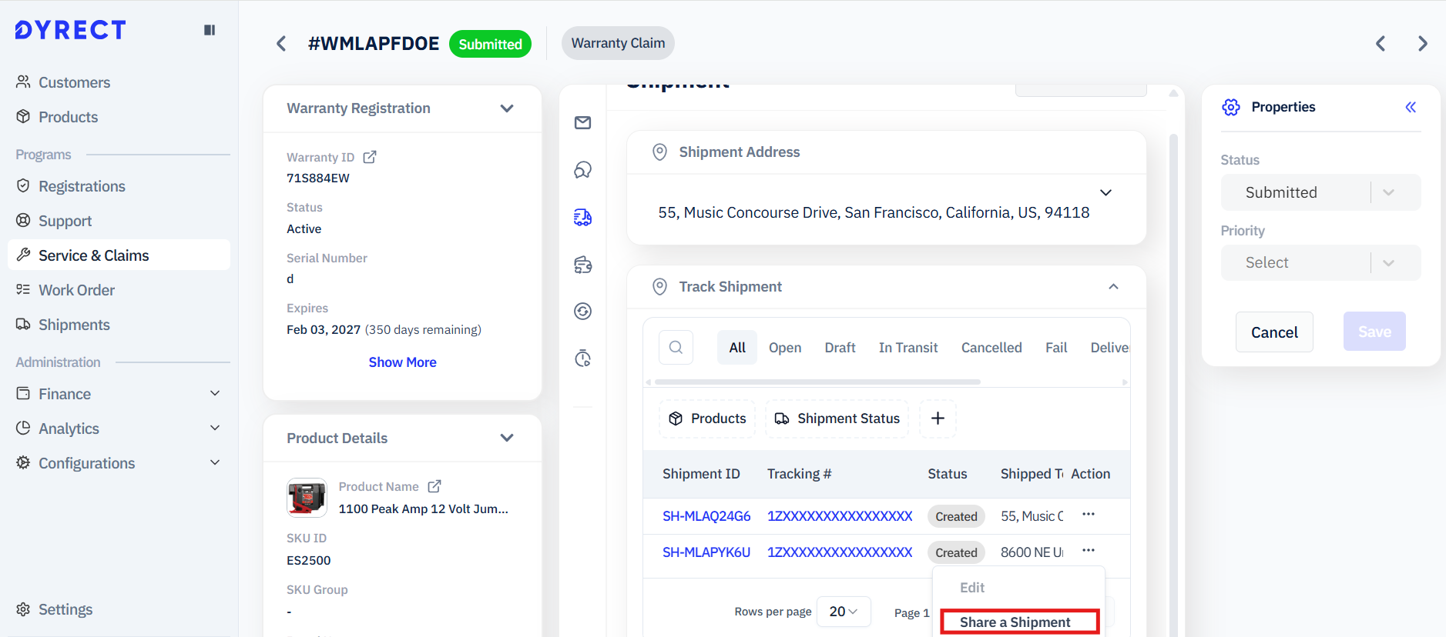Image resolution: width=1446 pixels, height=637 pixels.
Task: Open the Priority Select dropdown
Action: [x=1320, y=263]
